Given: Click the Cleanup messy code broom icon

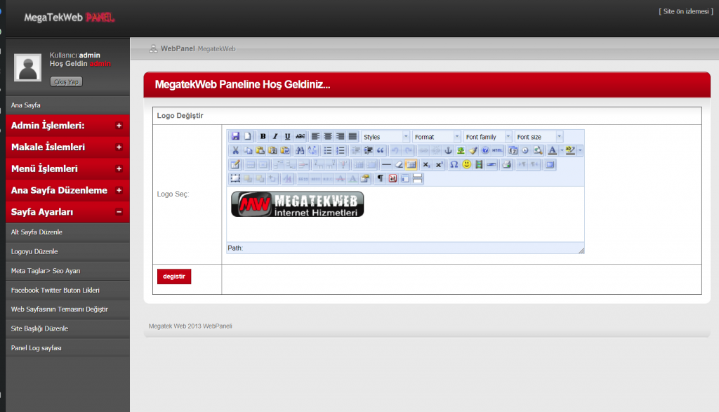Looking at the screenshot, I should coord(473,150).
